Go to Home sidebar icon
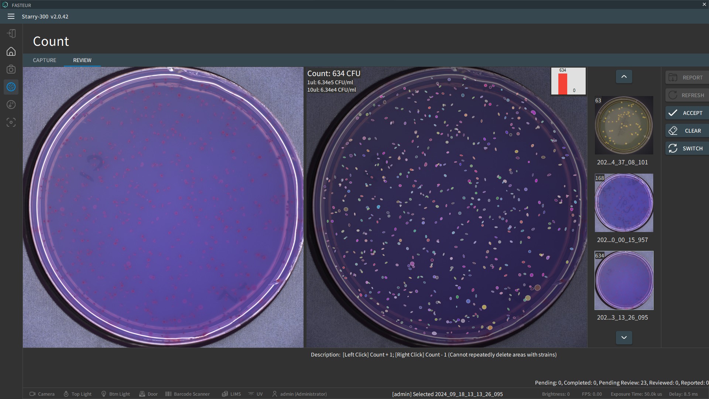 point(11,51)
